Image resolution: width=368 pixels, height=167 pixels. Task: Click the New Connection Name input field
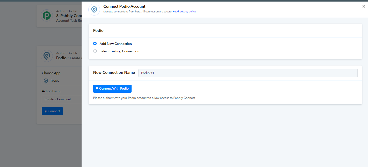[x=248, y=73]
